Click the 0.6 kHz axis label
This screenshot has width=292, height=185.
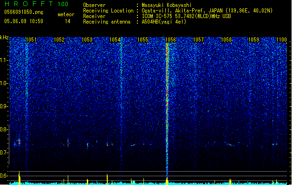coord(4,176)
